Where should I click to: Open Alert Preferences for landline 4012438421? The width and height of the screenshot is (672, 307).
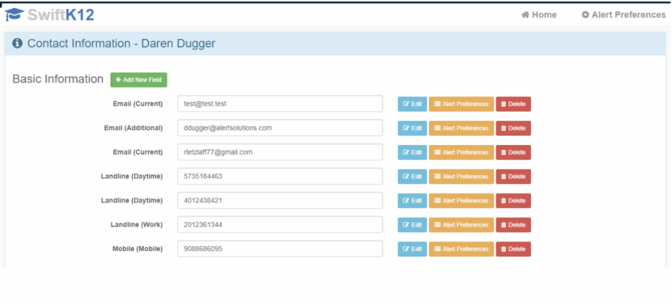(x=461, y=201)
